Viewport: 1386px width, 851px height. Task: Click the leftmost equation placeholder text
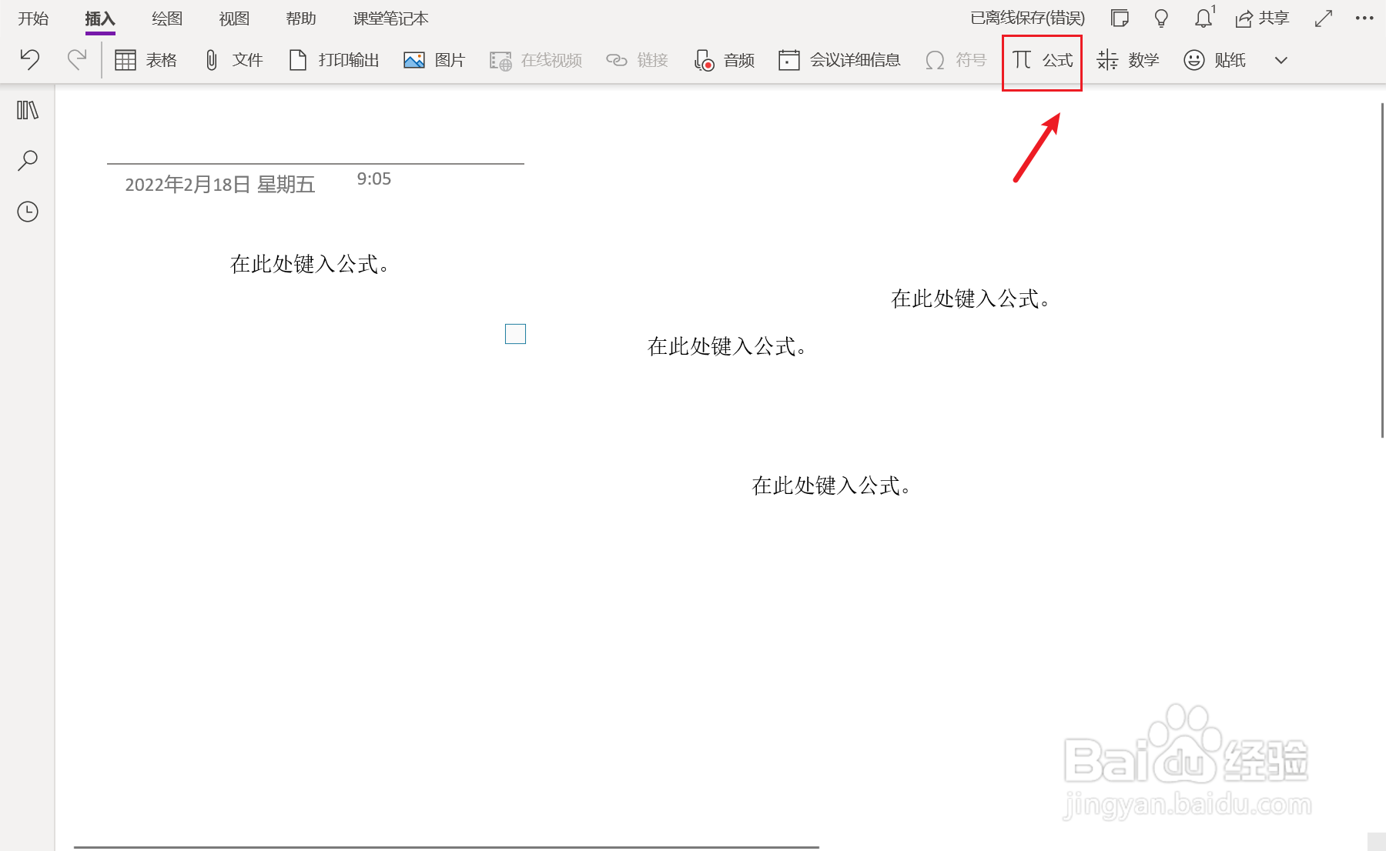coord(312,264)
